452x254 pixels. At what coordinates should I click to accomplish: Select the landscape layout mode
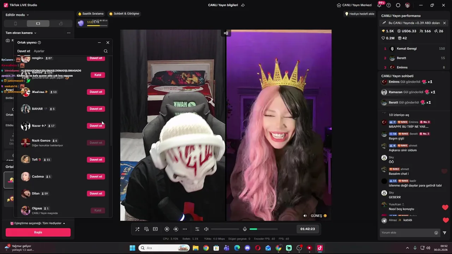coord(38,24)
